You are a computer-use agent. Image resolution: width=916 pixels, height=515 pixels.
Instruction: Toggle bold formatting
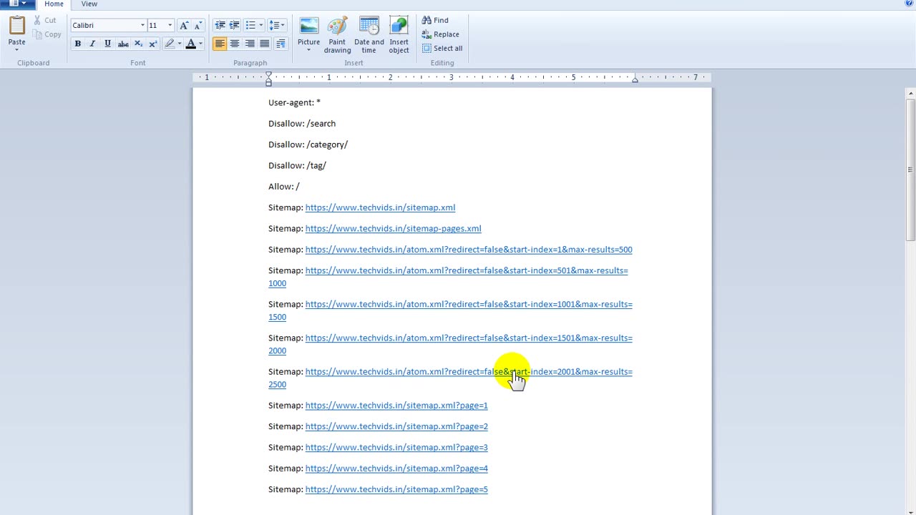[x=77, y=44]
